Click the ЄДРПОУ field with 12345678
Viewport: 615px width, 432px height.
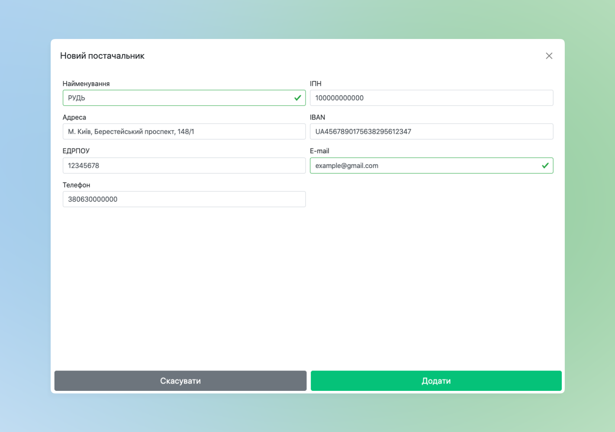click(x=184, y=165)
